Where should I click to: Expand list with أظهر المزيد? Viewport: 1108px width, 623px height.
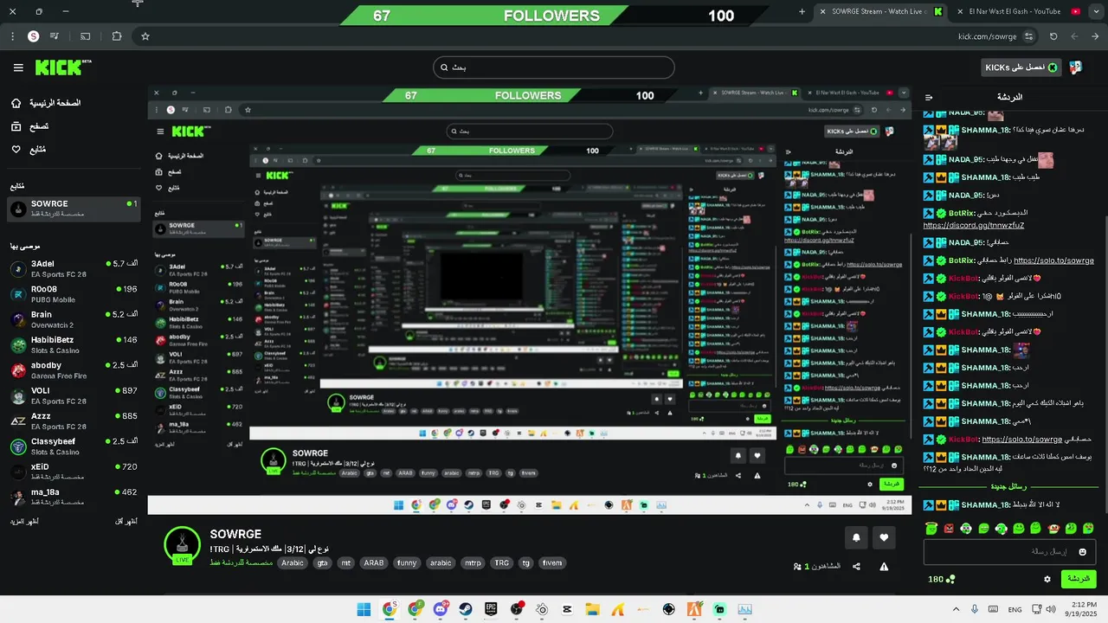coord(26,522)
